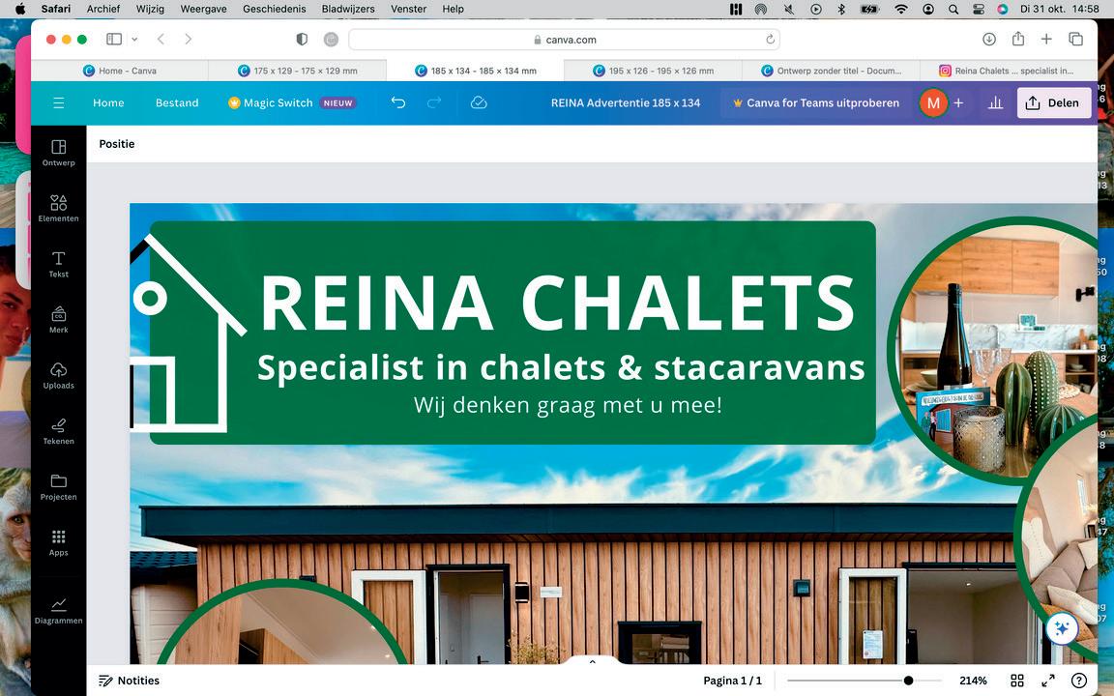
Task: Click Canva for Teams uitproberen
Action: click(x=816, y=103)
